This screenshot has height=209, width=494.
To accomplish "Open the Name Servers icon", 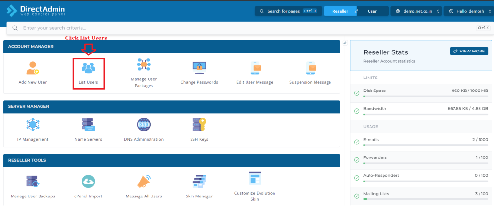I will 88,124.
